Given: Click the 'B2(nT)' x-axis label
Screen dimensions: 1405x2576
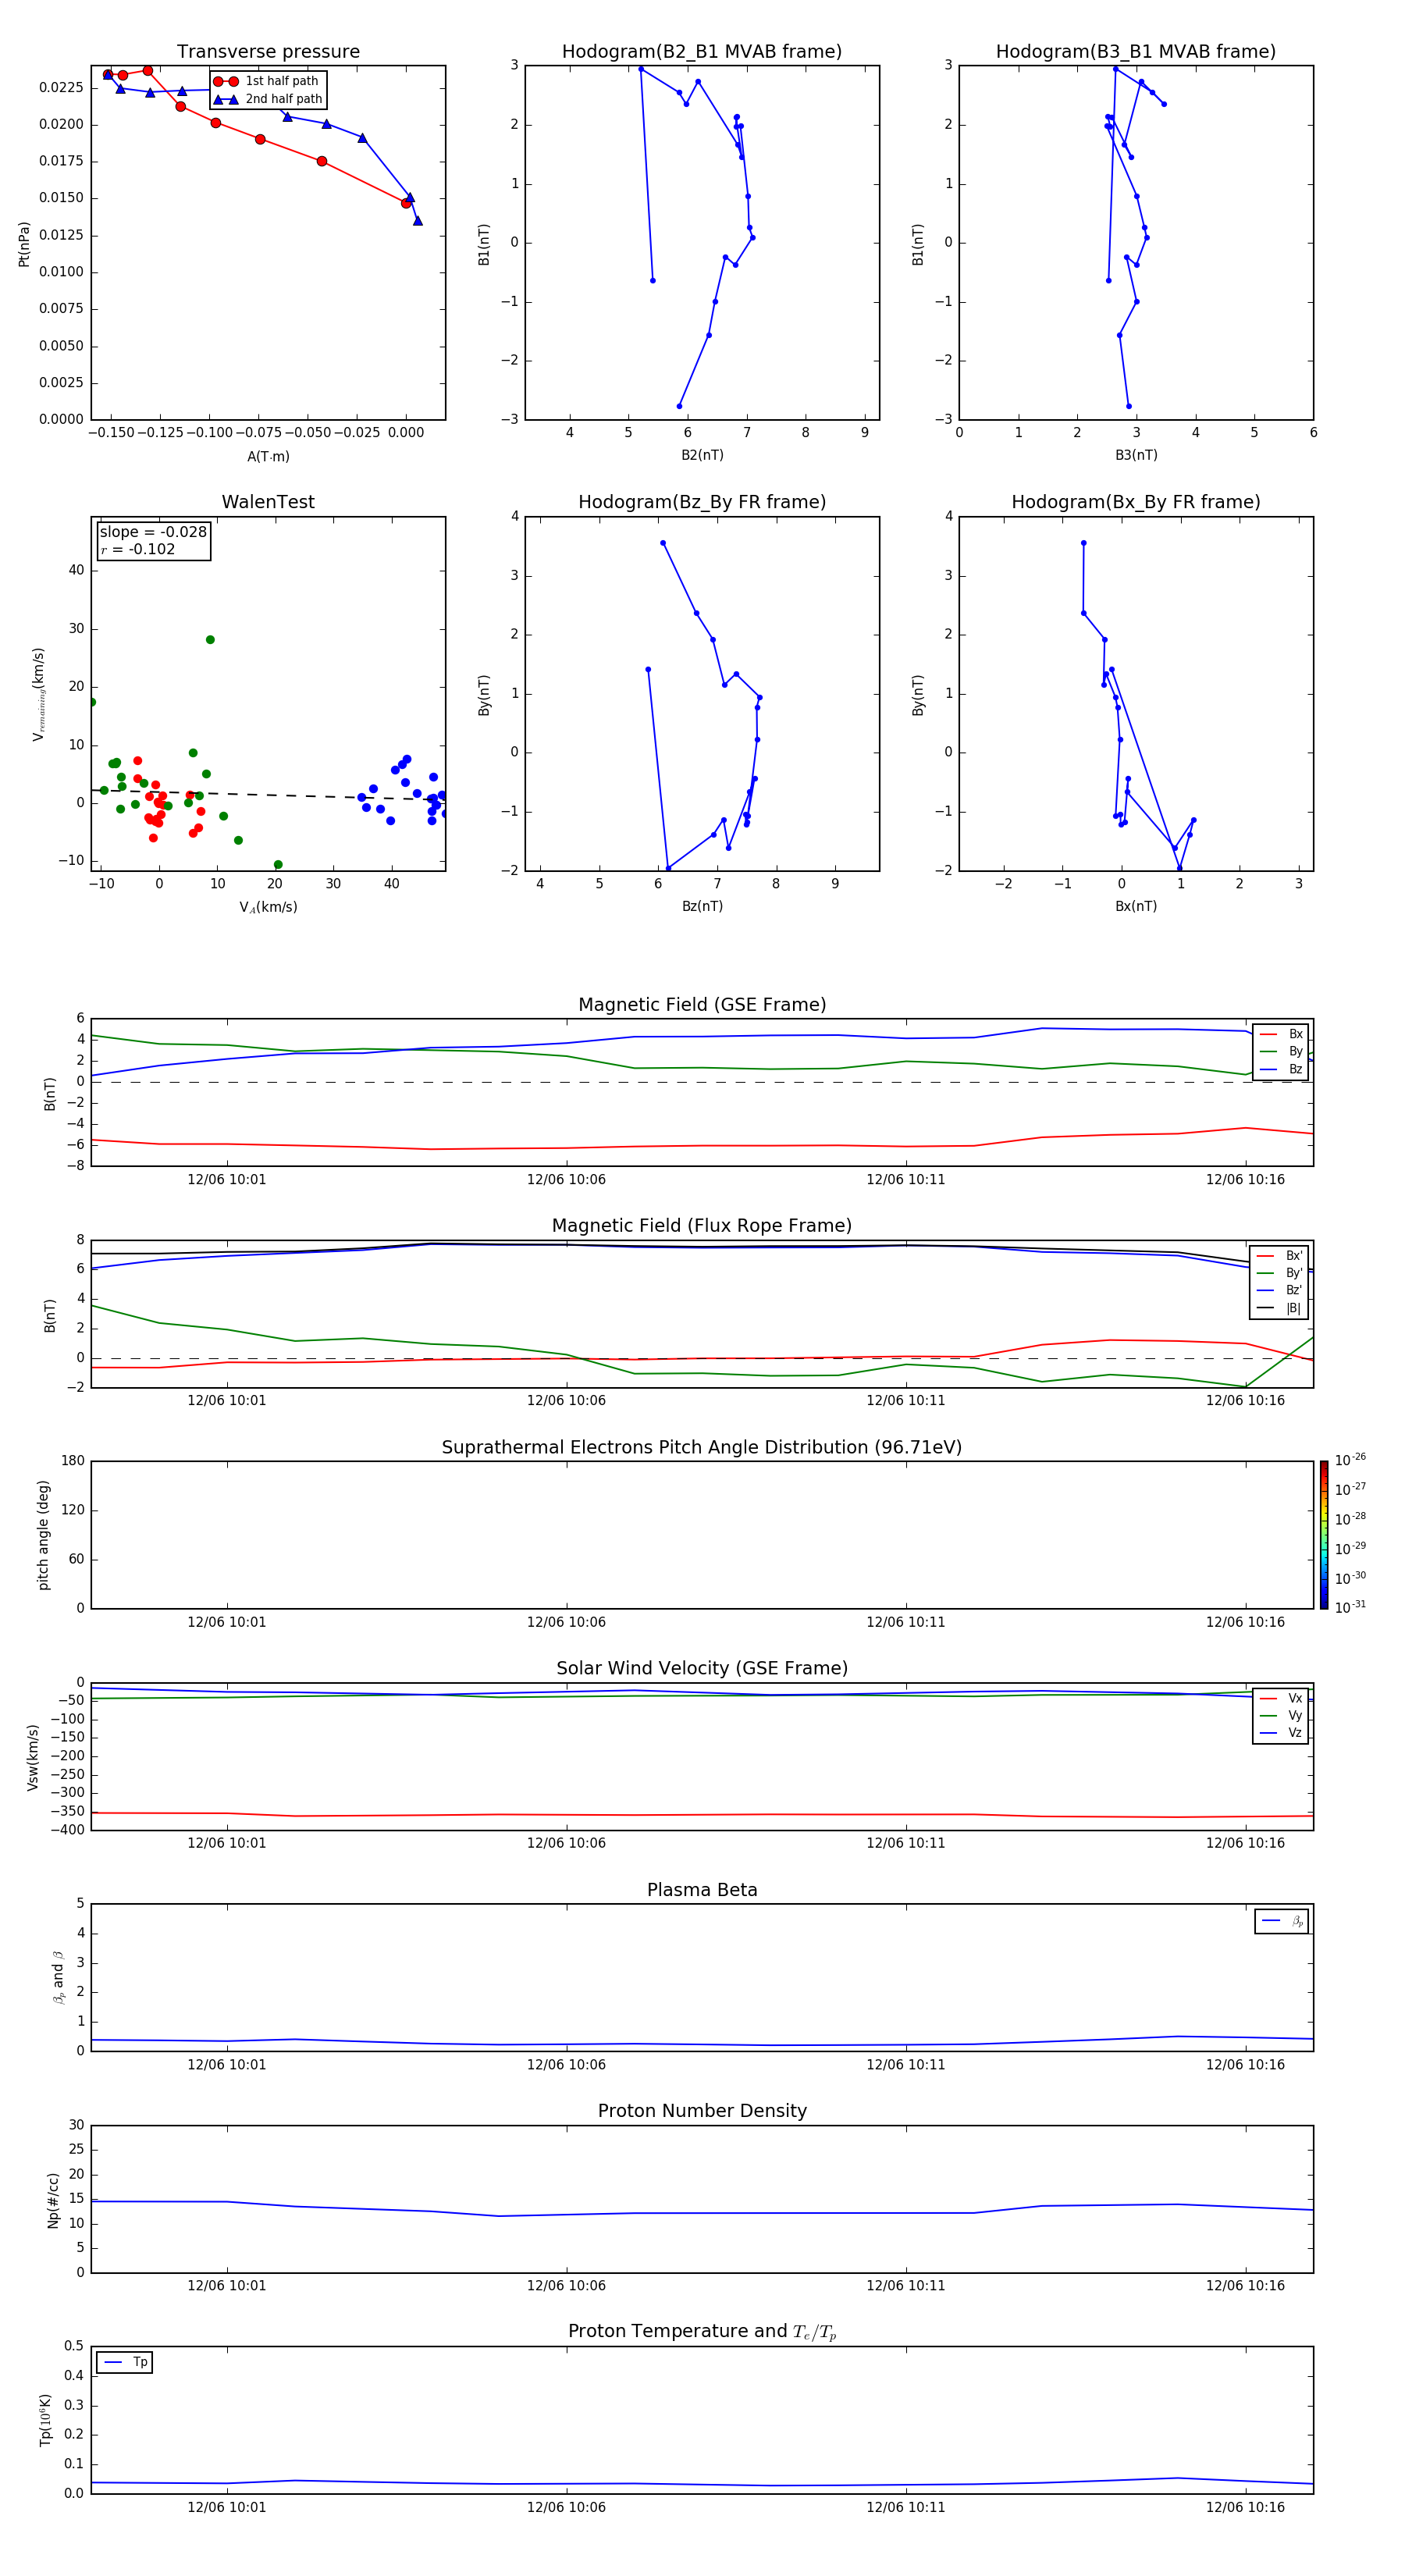Looking at the screenshot, I should tap(702, 455).
